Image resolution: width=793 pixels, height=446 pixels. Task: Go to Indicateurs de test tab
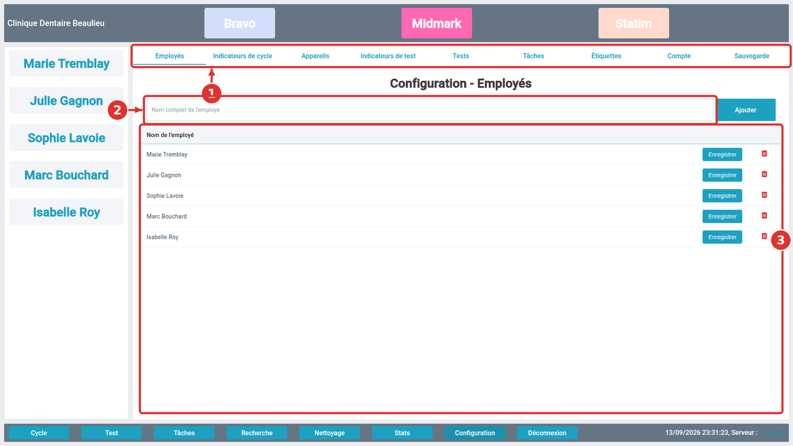pyautogui.click(x=388, y=56)
